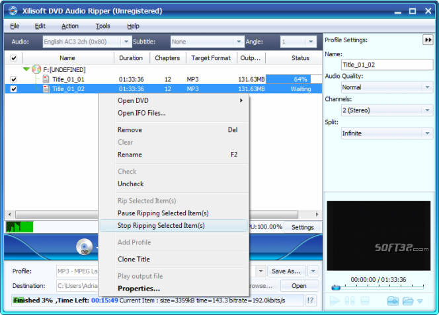Image resolution: width=439 pixels, height=315 pixels.
Task: Click the Xilisoft app icon in title bar
Action: point(13,11)
